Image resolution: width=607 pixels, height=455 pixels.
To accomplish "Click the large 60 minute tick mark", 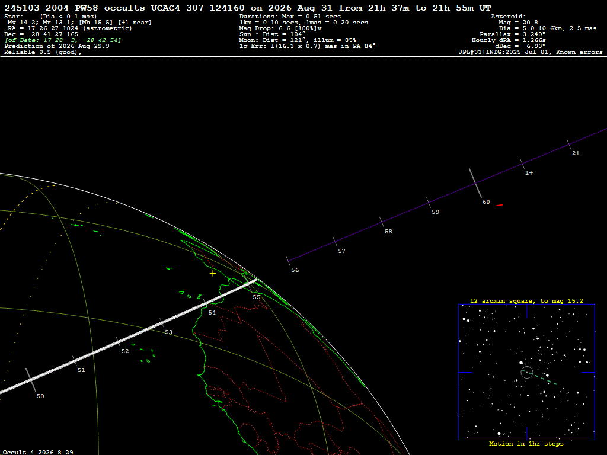I will [475, 184].
